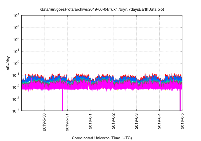Click the magenta dropout spike near 2019-5-31
Screen dimensions: 201x141
(x=63, y=100)
